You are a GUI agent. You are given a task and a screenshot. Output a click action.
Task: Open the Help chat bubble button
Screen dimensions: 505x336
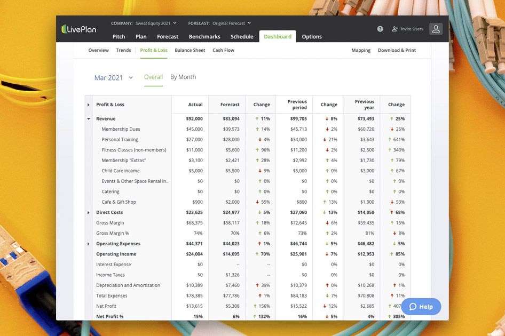click(421, 307)
